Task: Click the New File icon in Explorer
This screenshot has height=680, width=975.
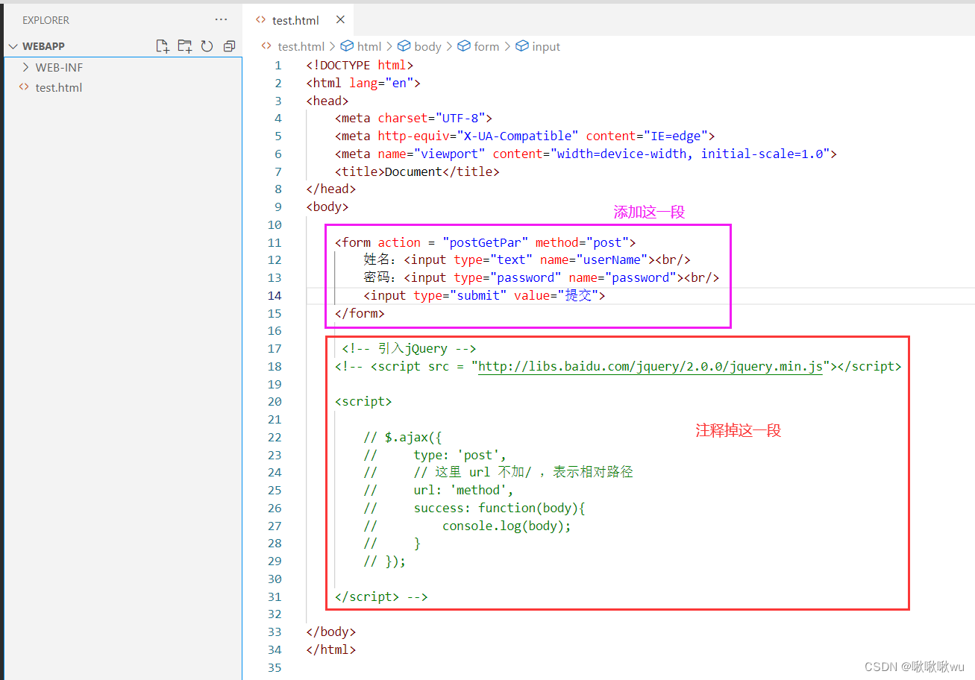Action: tap(162, 46)
